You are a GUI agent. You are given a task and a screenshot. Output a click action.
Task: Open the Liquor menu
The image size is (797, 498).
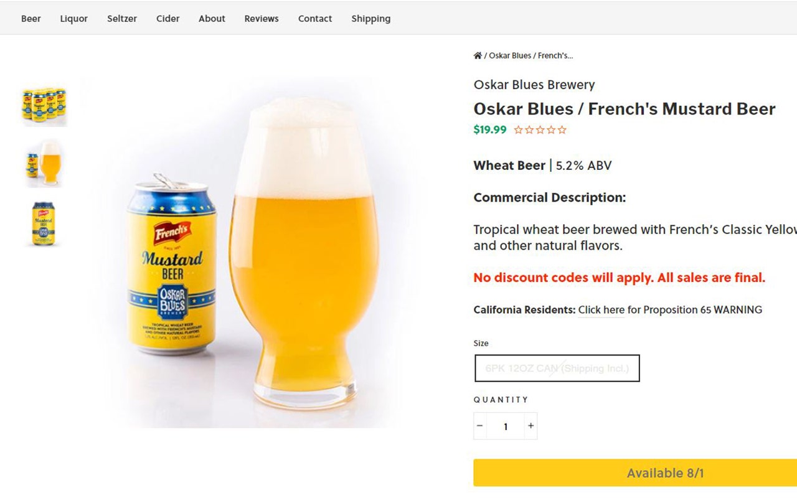coord(73,19)
